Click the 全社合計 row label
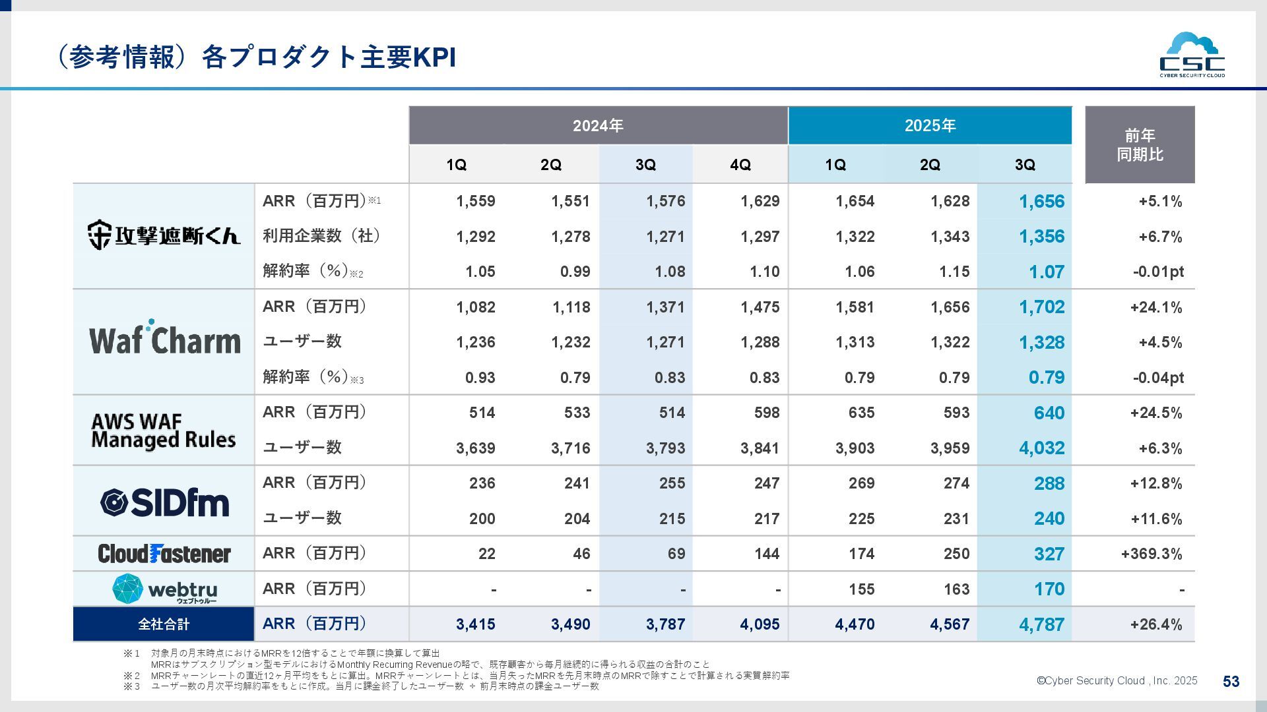Viewport: 1267px width, 712px height. tap(164, 624)
